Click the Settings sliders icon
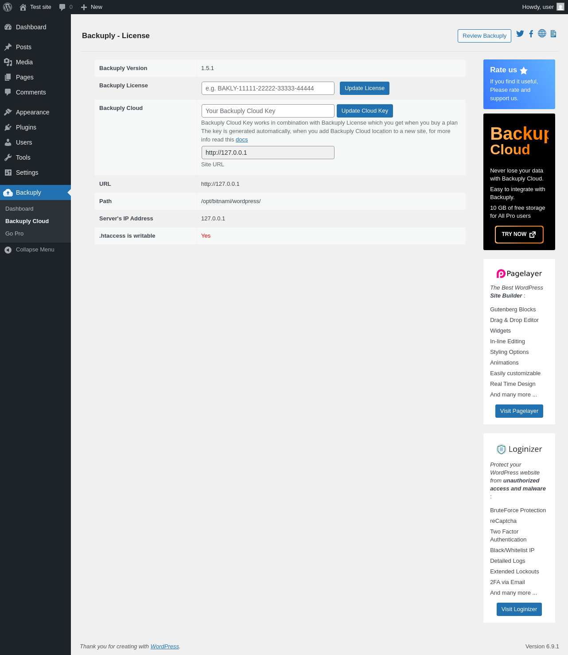 8,173
